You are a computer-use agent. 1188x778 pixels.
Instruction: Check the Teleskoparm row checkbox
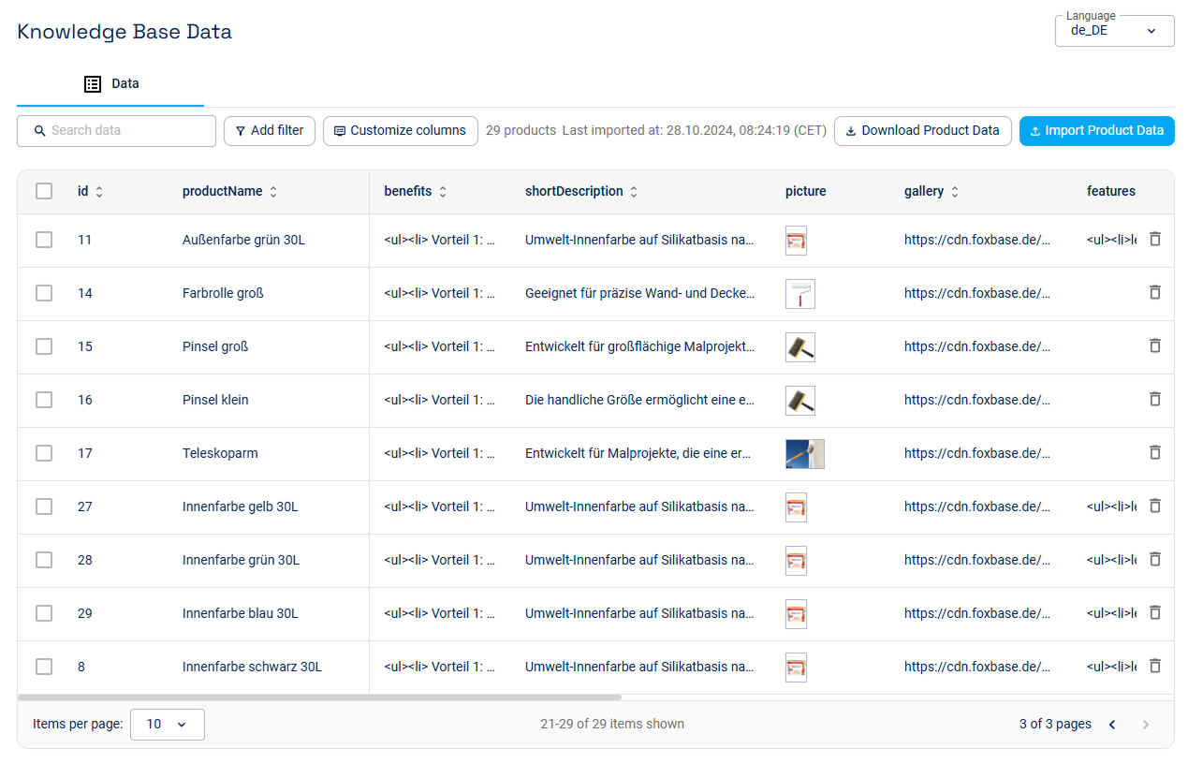[44, 453]
